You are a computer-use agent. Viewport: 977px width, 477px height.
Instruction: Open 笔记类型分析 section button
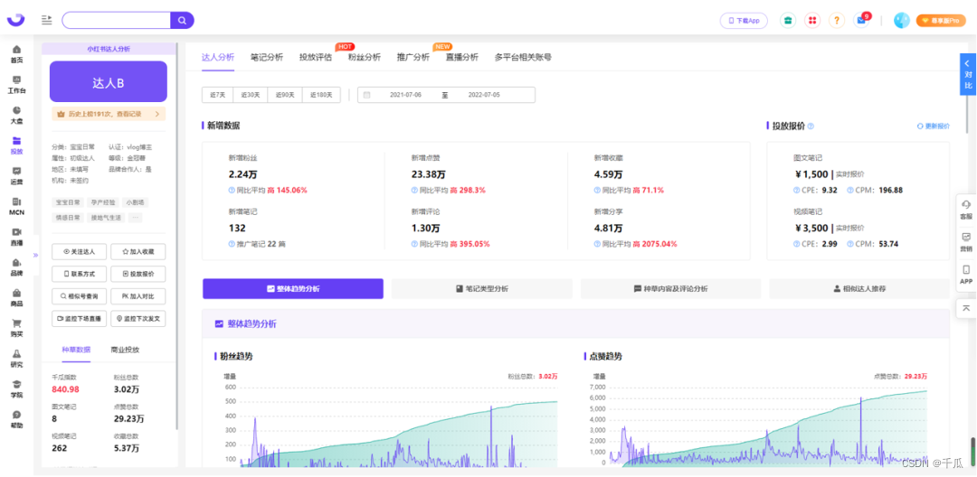click(481, 288)
